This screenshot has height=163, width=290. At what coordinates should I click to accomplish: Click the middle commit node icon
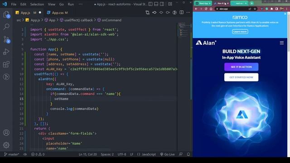coord(161,13)
